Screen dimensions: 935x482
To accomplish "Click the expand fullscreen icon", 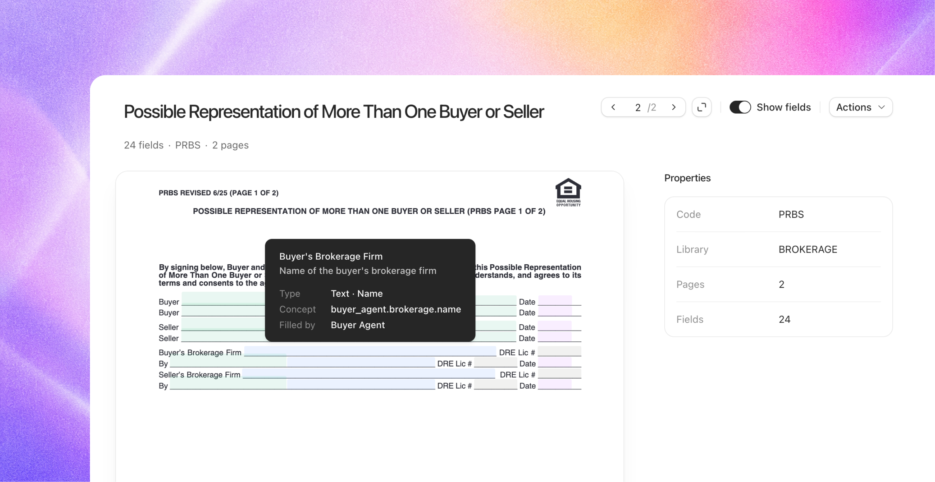I will point(702,107).
